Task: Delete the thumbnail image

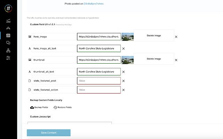Action: tap(154, 59)
